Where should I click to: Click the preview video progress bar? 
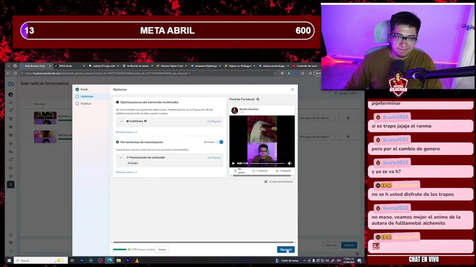[267, 163]
